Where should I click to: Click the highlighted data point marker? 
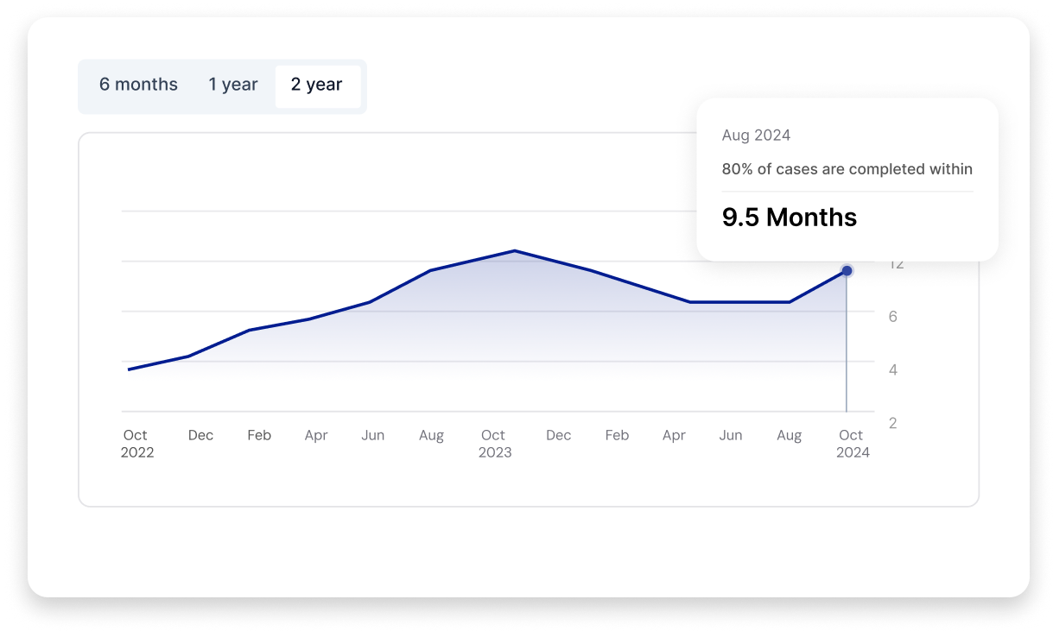pos(847,270)
